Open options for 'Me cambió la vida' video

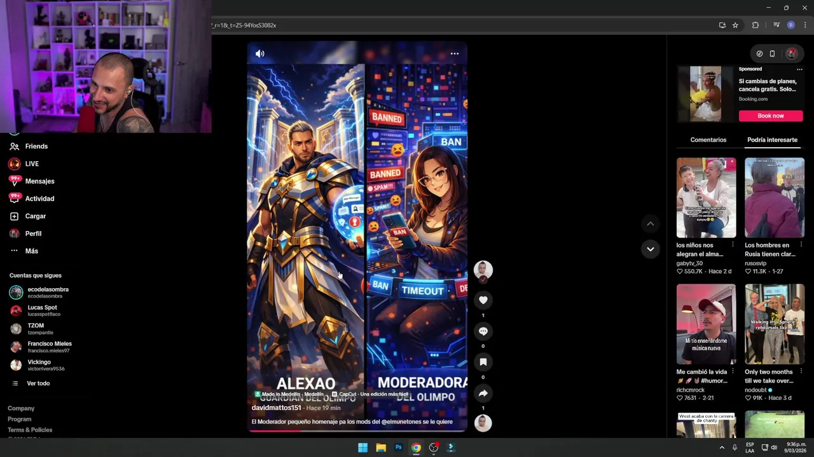(733, 372)
